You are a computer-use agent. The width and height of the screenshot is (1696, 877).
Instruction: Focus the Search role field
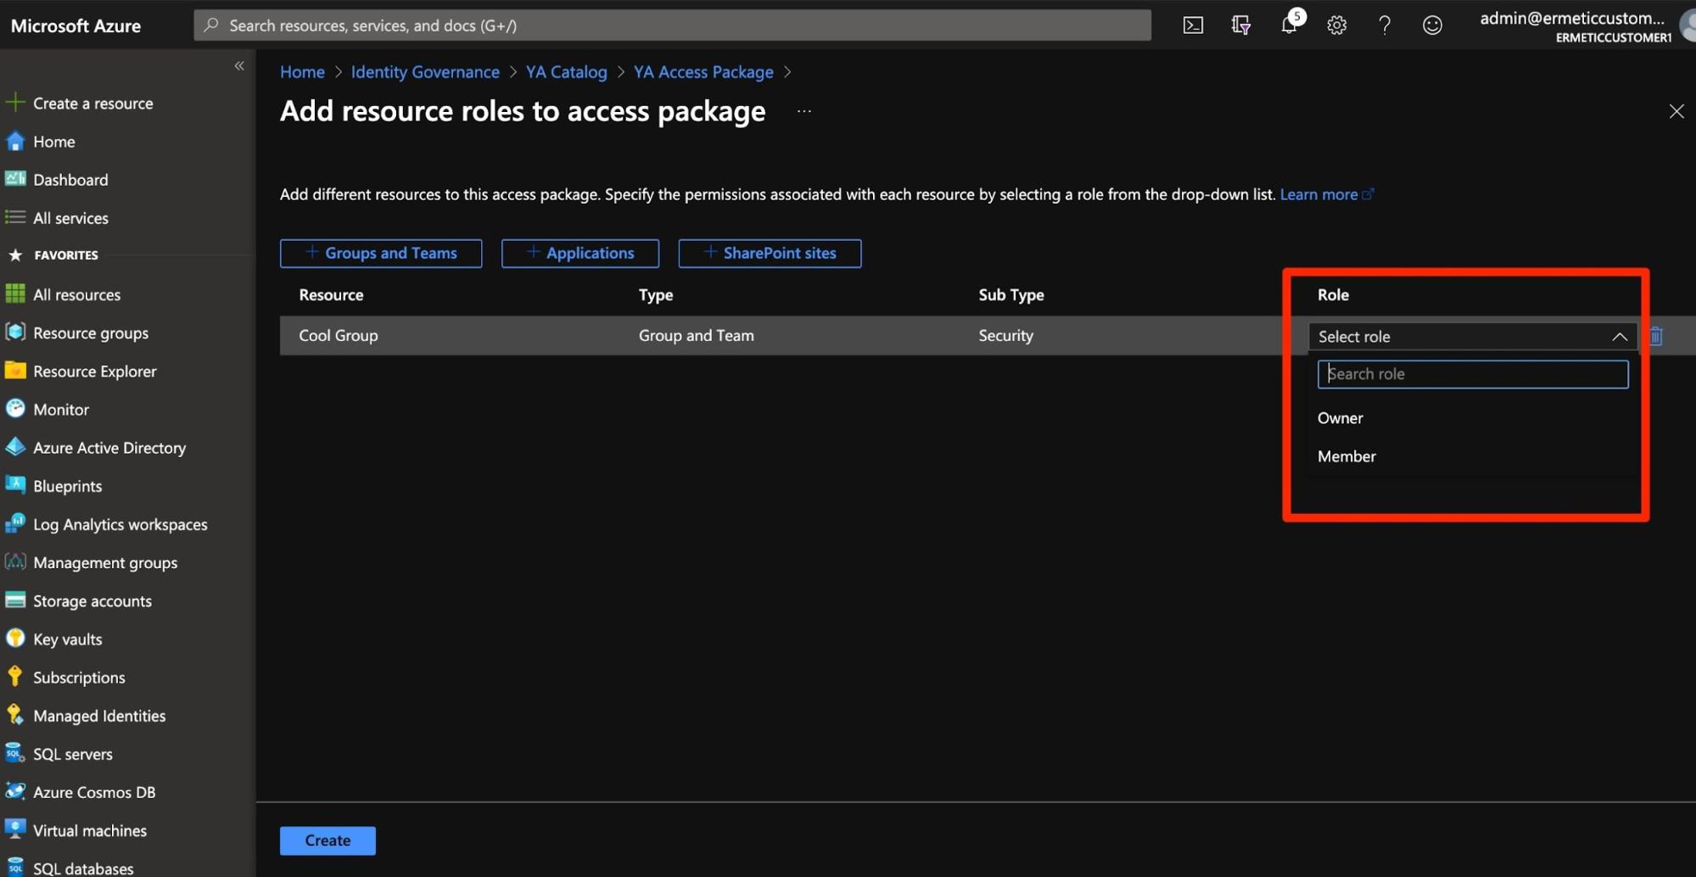click(1473, 374)
